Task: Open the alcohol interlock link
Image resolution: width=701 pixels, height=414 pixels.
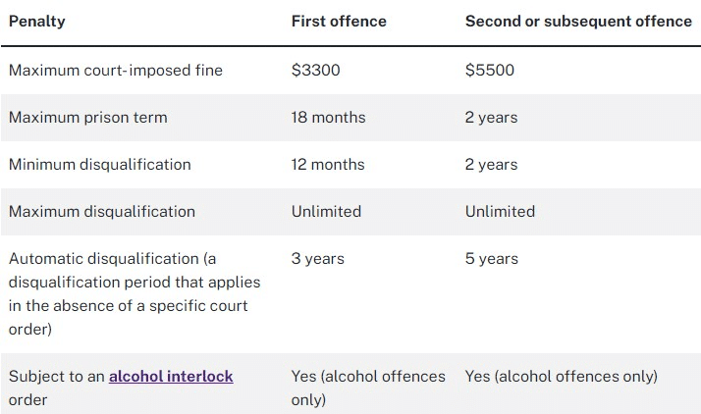Action: (171, 377)
